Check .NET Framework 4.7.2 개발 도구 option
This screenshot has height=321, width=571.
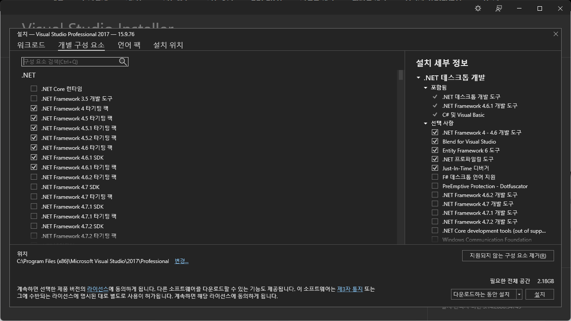tap(435, 222)
